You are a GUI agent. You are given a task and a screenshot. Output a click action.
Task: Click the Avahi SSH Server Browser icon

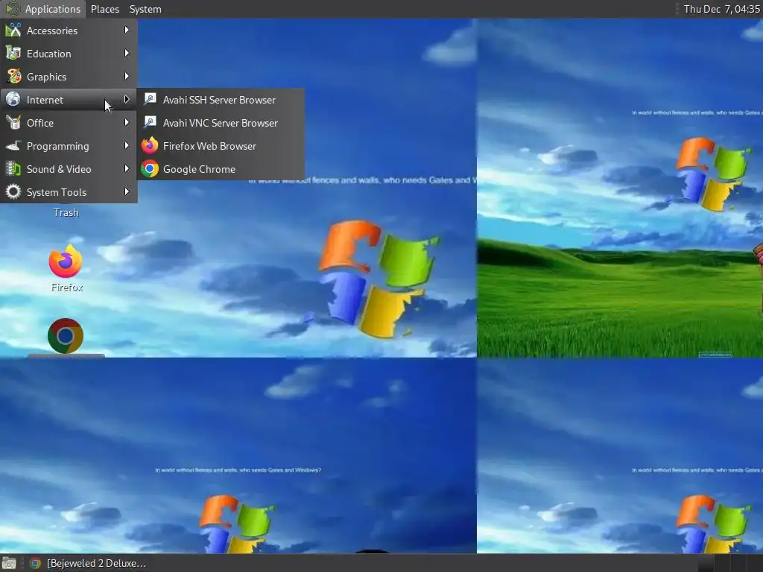coord(150,99)
